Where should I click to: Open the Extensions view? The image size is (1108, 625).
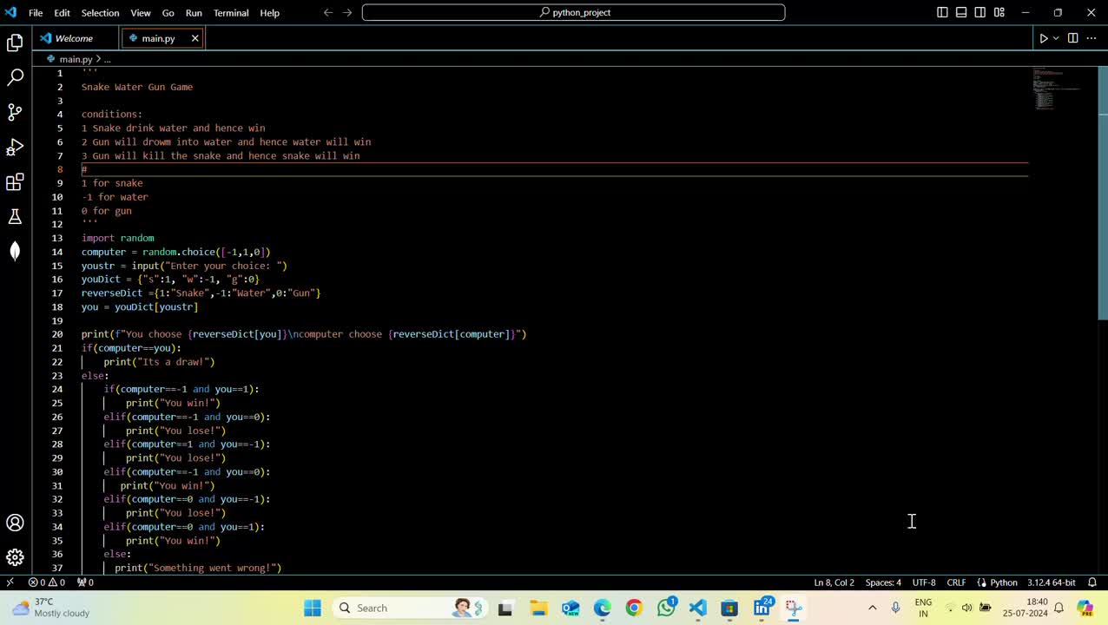[x=15, y=182]
